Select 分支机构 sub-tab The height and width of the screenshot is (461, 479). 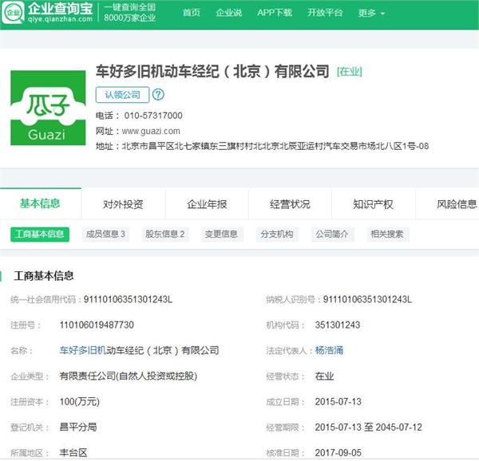(277, 234)
